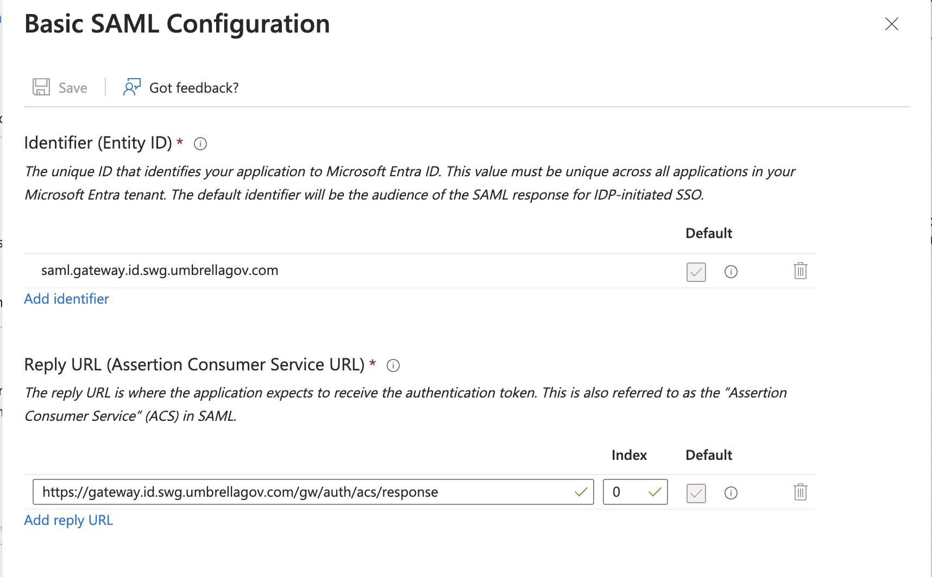The height and width of the screenshot is (577, 932).
Task: Toggle the Default checkbox for reply URL
Action: click(696, 493)
